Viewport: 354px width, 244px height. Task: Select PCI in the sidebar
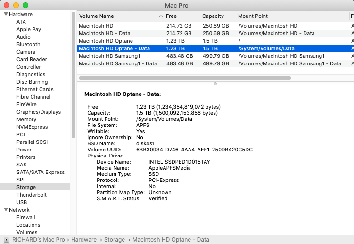(x=21, y=134)
